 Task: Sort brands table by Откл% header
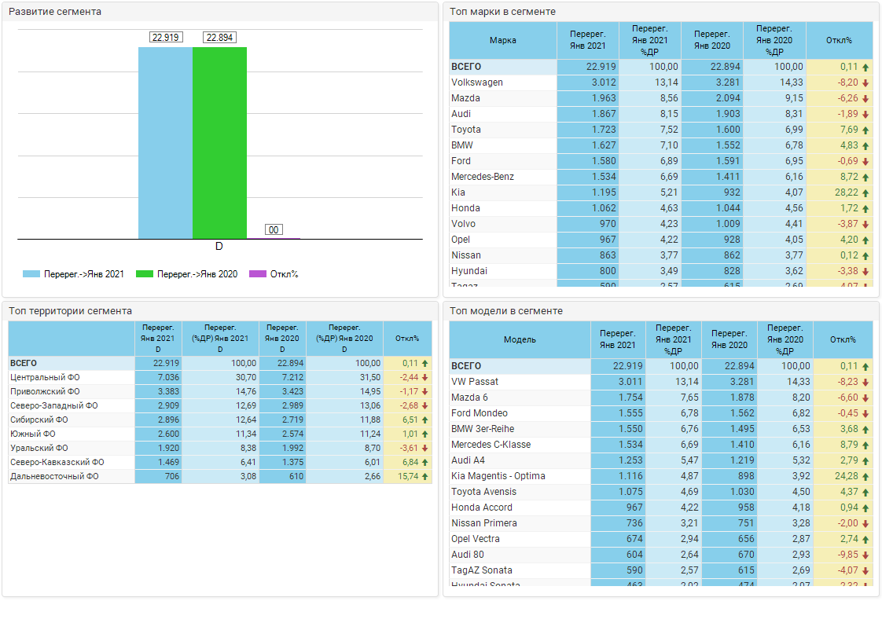(839, 40)
